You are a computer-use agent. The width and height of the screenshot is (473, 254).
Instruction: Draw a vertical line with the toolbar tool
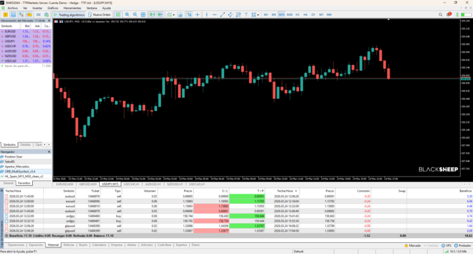[207, 14]
